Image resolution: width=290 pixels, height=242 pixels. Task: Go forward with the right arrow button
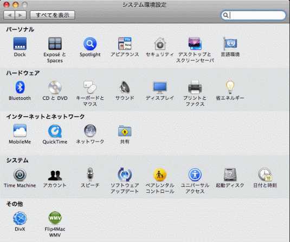point(21,15)
